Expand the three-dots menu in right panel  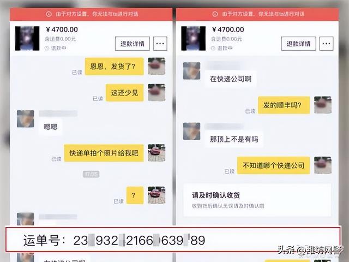(326, 44)
